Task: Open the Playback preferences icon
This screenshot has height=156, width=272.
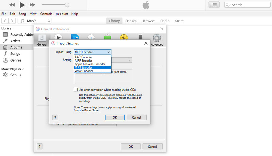Action: (58, 37)
